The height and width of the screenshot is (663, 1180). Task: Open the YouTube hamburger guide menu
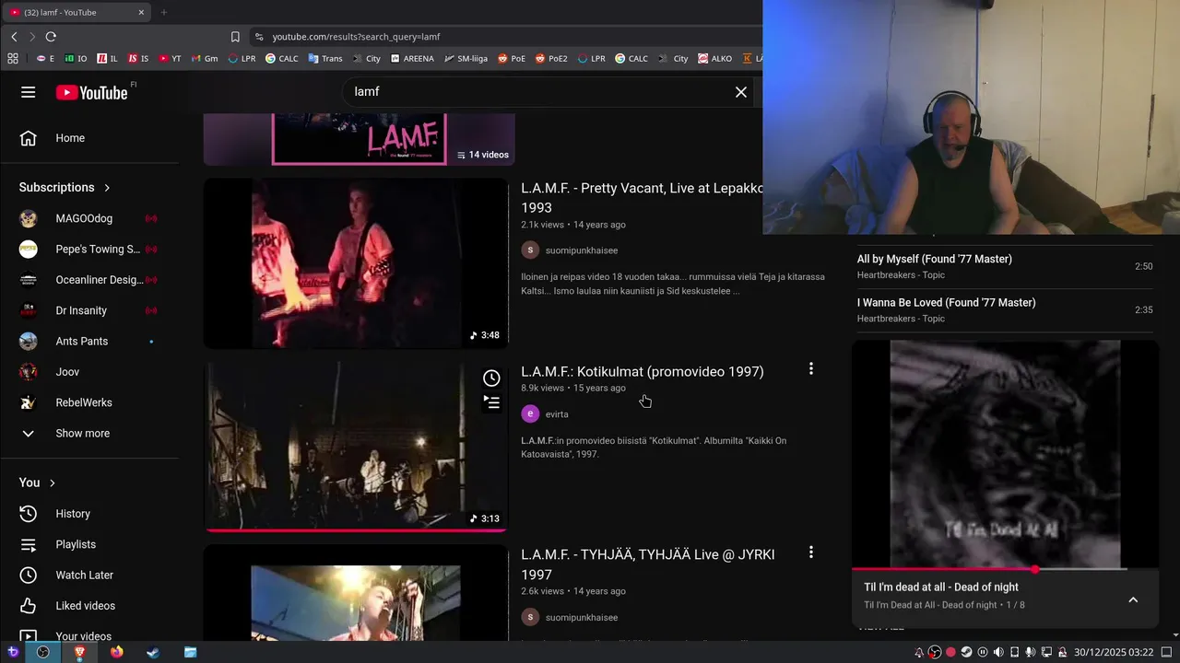(29, 92)
